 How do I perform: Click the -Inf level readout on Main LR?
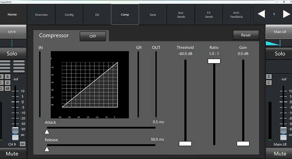coord(283,79)
